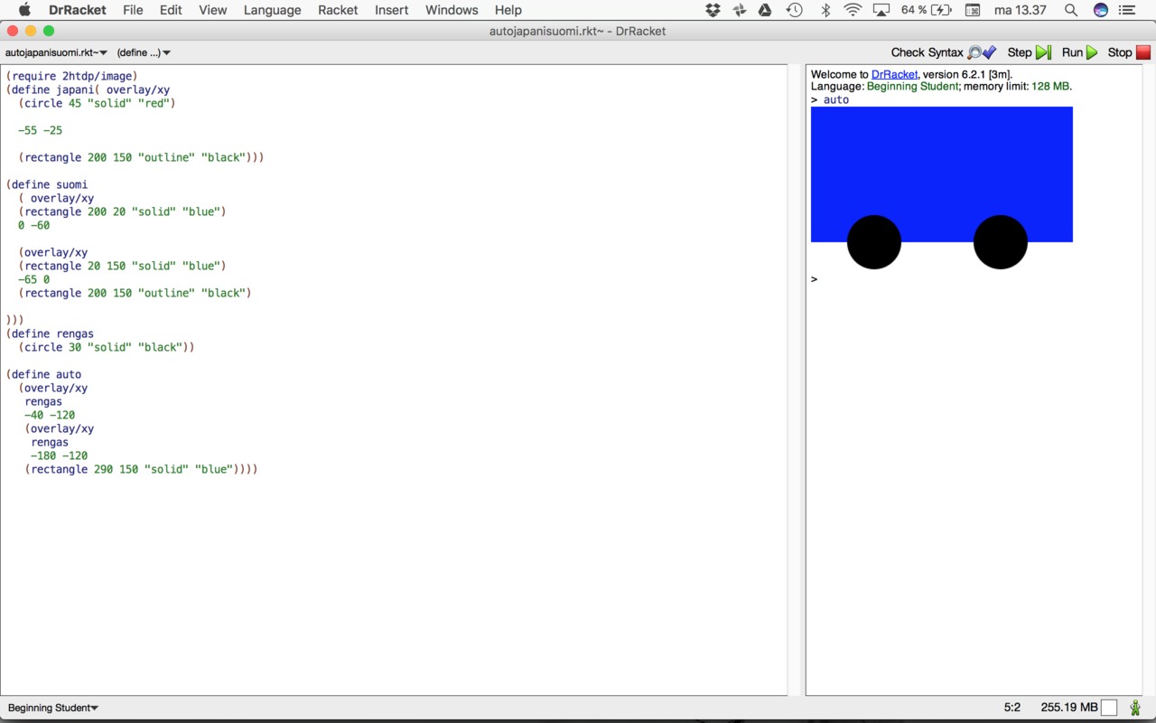This screenshot has height=723, width=1156.
Task: Open the Help menu
Action: tap(508, 10)
